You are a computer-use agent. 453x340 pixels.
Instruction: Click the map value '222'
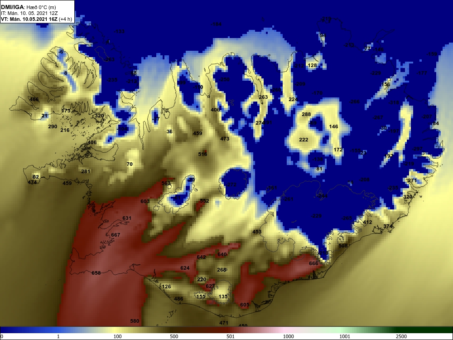pos(304,140)
